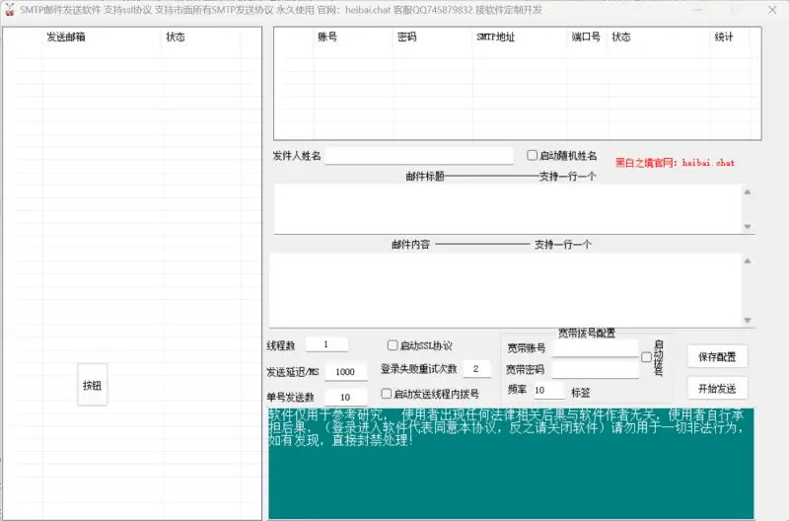Viewport: 789px width, 521px height.
Task: Focus the 宽带密码 text field
Action: (x=595, y=370)
